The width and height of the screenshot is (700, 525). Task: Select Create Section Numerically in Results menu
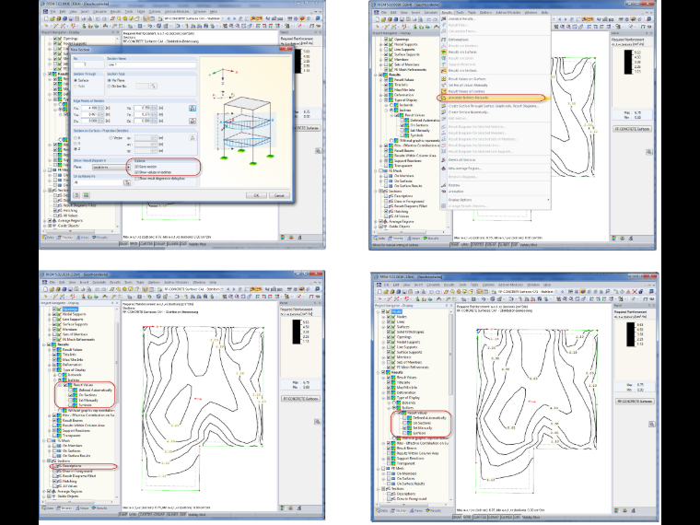point(468,112)
